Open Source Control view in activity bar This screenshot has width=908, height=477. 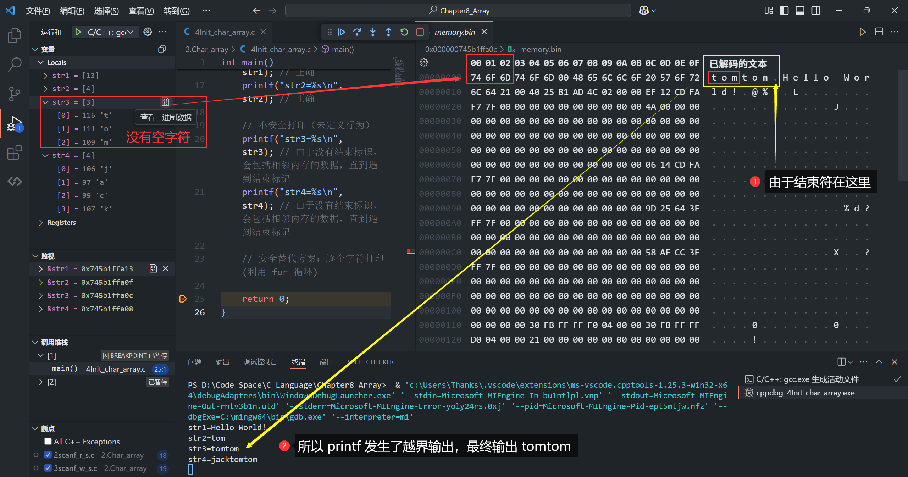pos(15,94)
